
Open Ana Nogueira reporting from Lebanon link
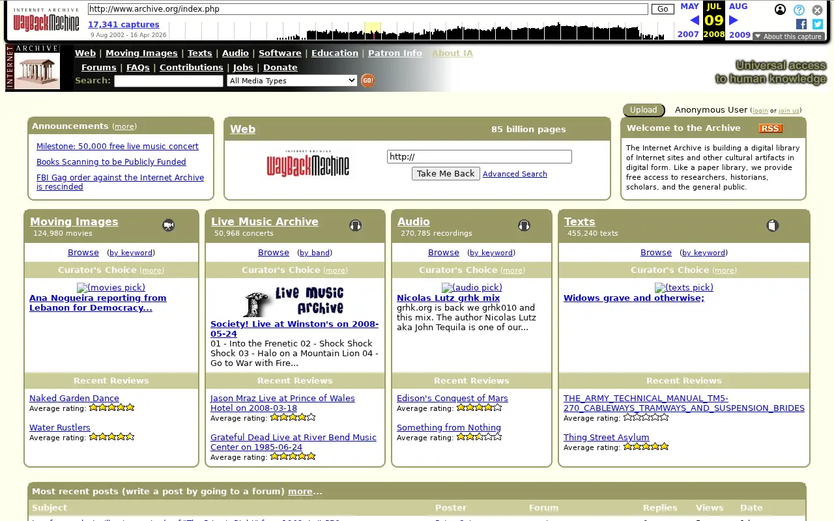tap(98, 303)
